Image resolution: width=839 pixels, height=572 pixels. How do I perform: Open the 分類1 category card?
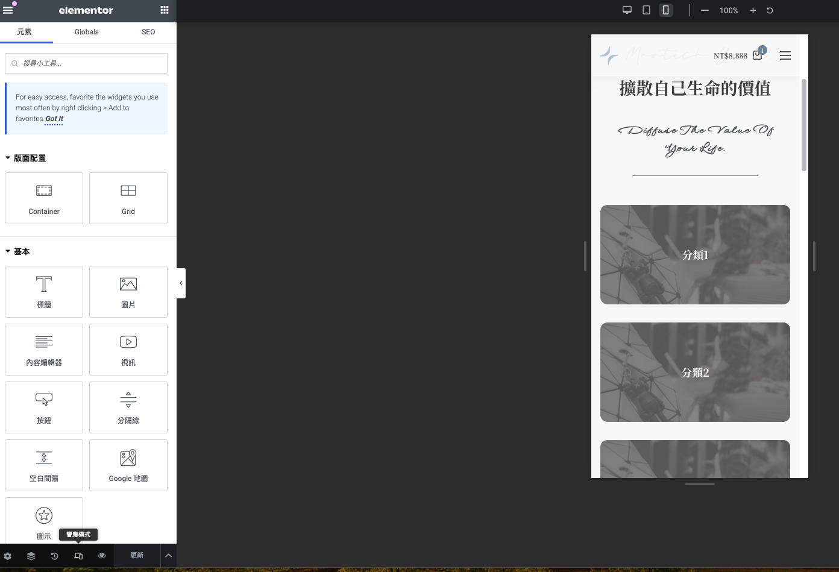pyautogui.click(x=695, y=254)
